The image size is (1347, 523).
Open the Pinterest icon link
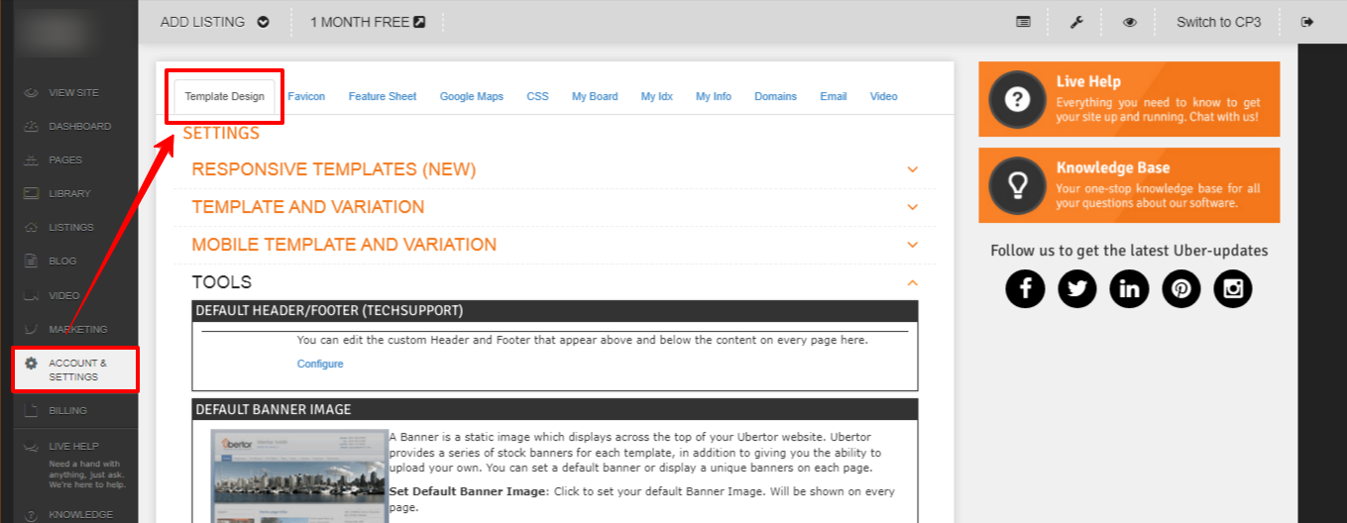[1180, 289]
